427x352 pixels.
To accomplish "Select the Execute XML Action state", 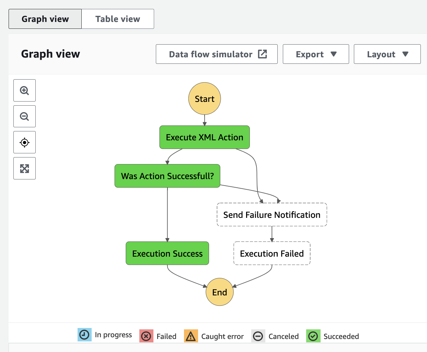I will [205, 137].
